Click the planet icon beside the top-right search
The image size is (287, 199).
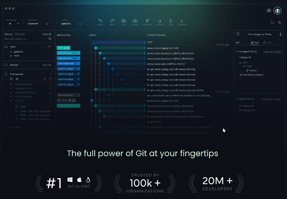[x=272, y=22]
